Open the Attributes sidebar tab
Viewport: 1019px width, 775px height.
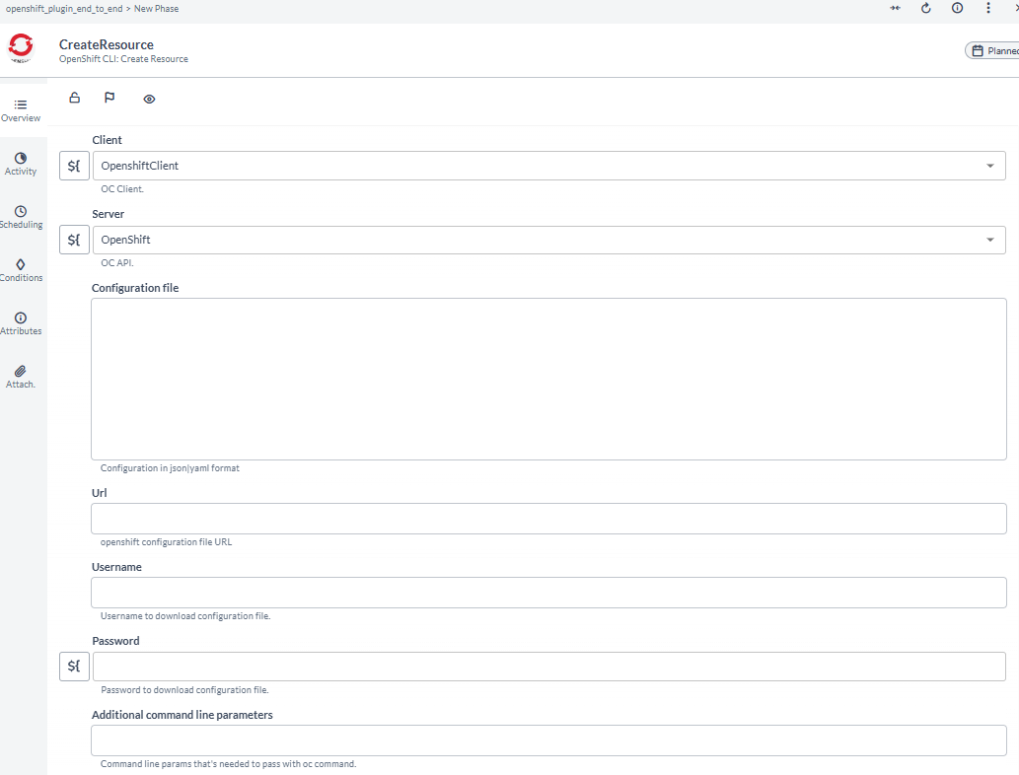tap(21, 323)
